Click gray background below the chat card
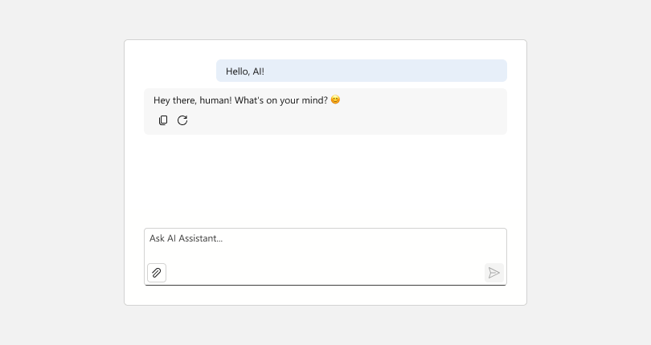651x345 pixels. pyautogui.click(x=325, y=325)
